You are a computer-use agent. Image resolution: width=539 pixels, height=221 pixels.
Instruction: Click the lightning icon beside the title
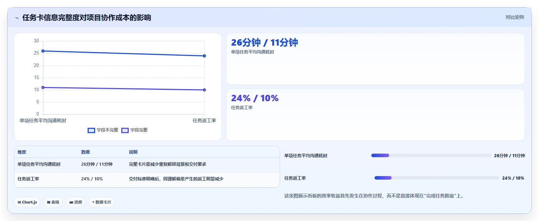tap(17, 17)
